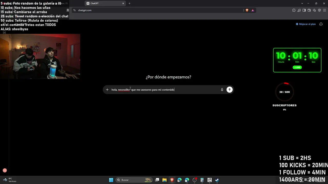Click the misspelled word 'necesdito' in the prompt
Viewport: 328px width, 184px height.
pos(124,90)
